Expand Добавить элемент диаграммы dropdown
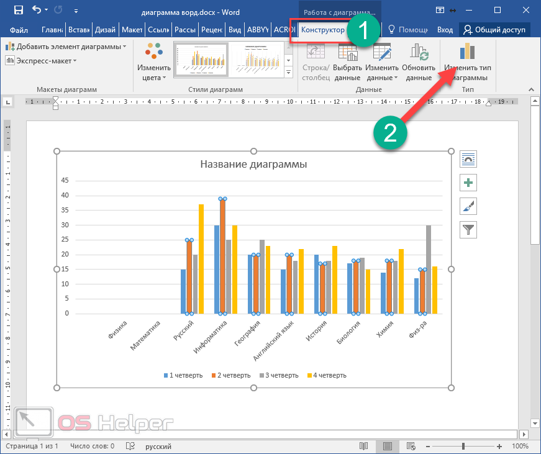The width and height of the screenshot is (541, 454). tap(66, 47)
